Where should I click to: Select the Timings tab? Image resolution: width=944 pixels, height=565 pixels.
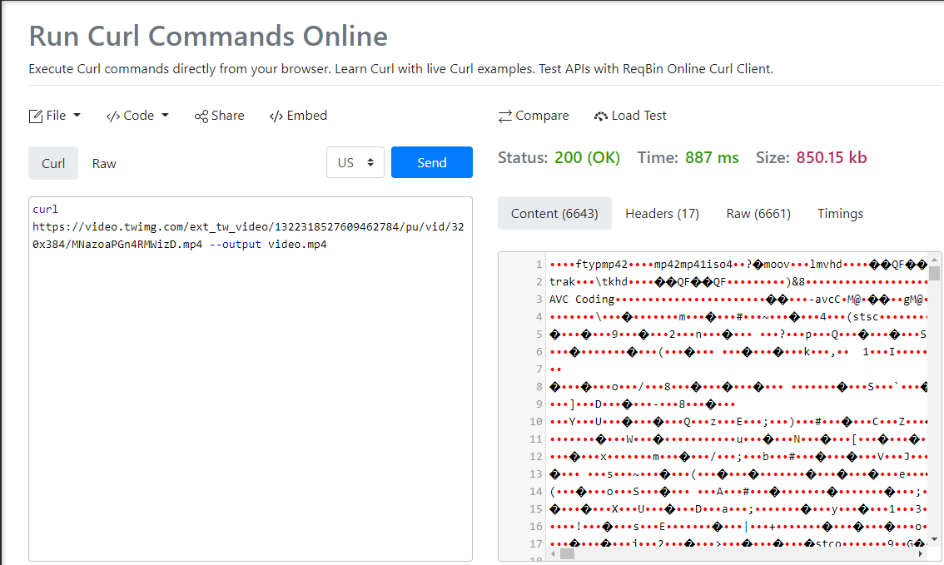tap(841, 213)
